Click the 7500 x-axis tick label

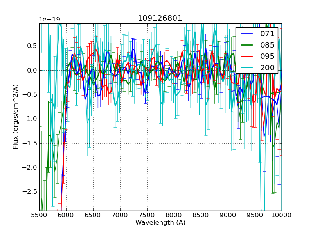[x=147, y=215]
